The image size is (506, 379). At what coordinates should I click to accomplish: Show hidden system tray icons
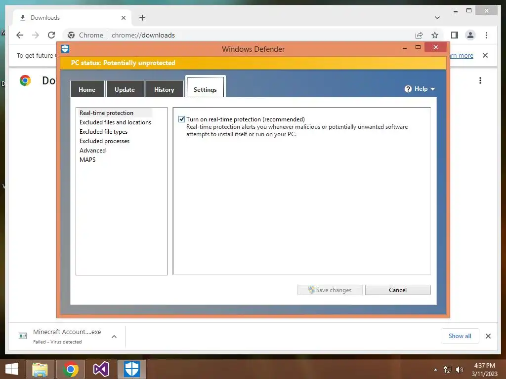[x=435, y=370]
